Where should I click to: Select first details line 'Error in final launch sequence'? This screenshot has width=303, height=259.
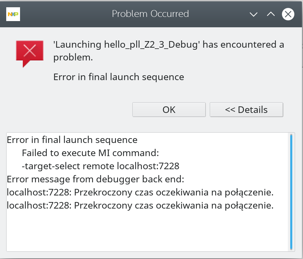coord(72,140)
